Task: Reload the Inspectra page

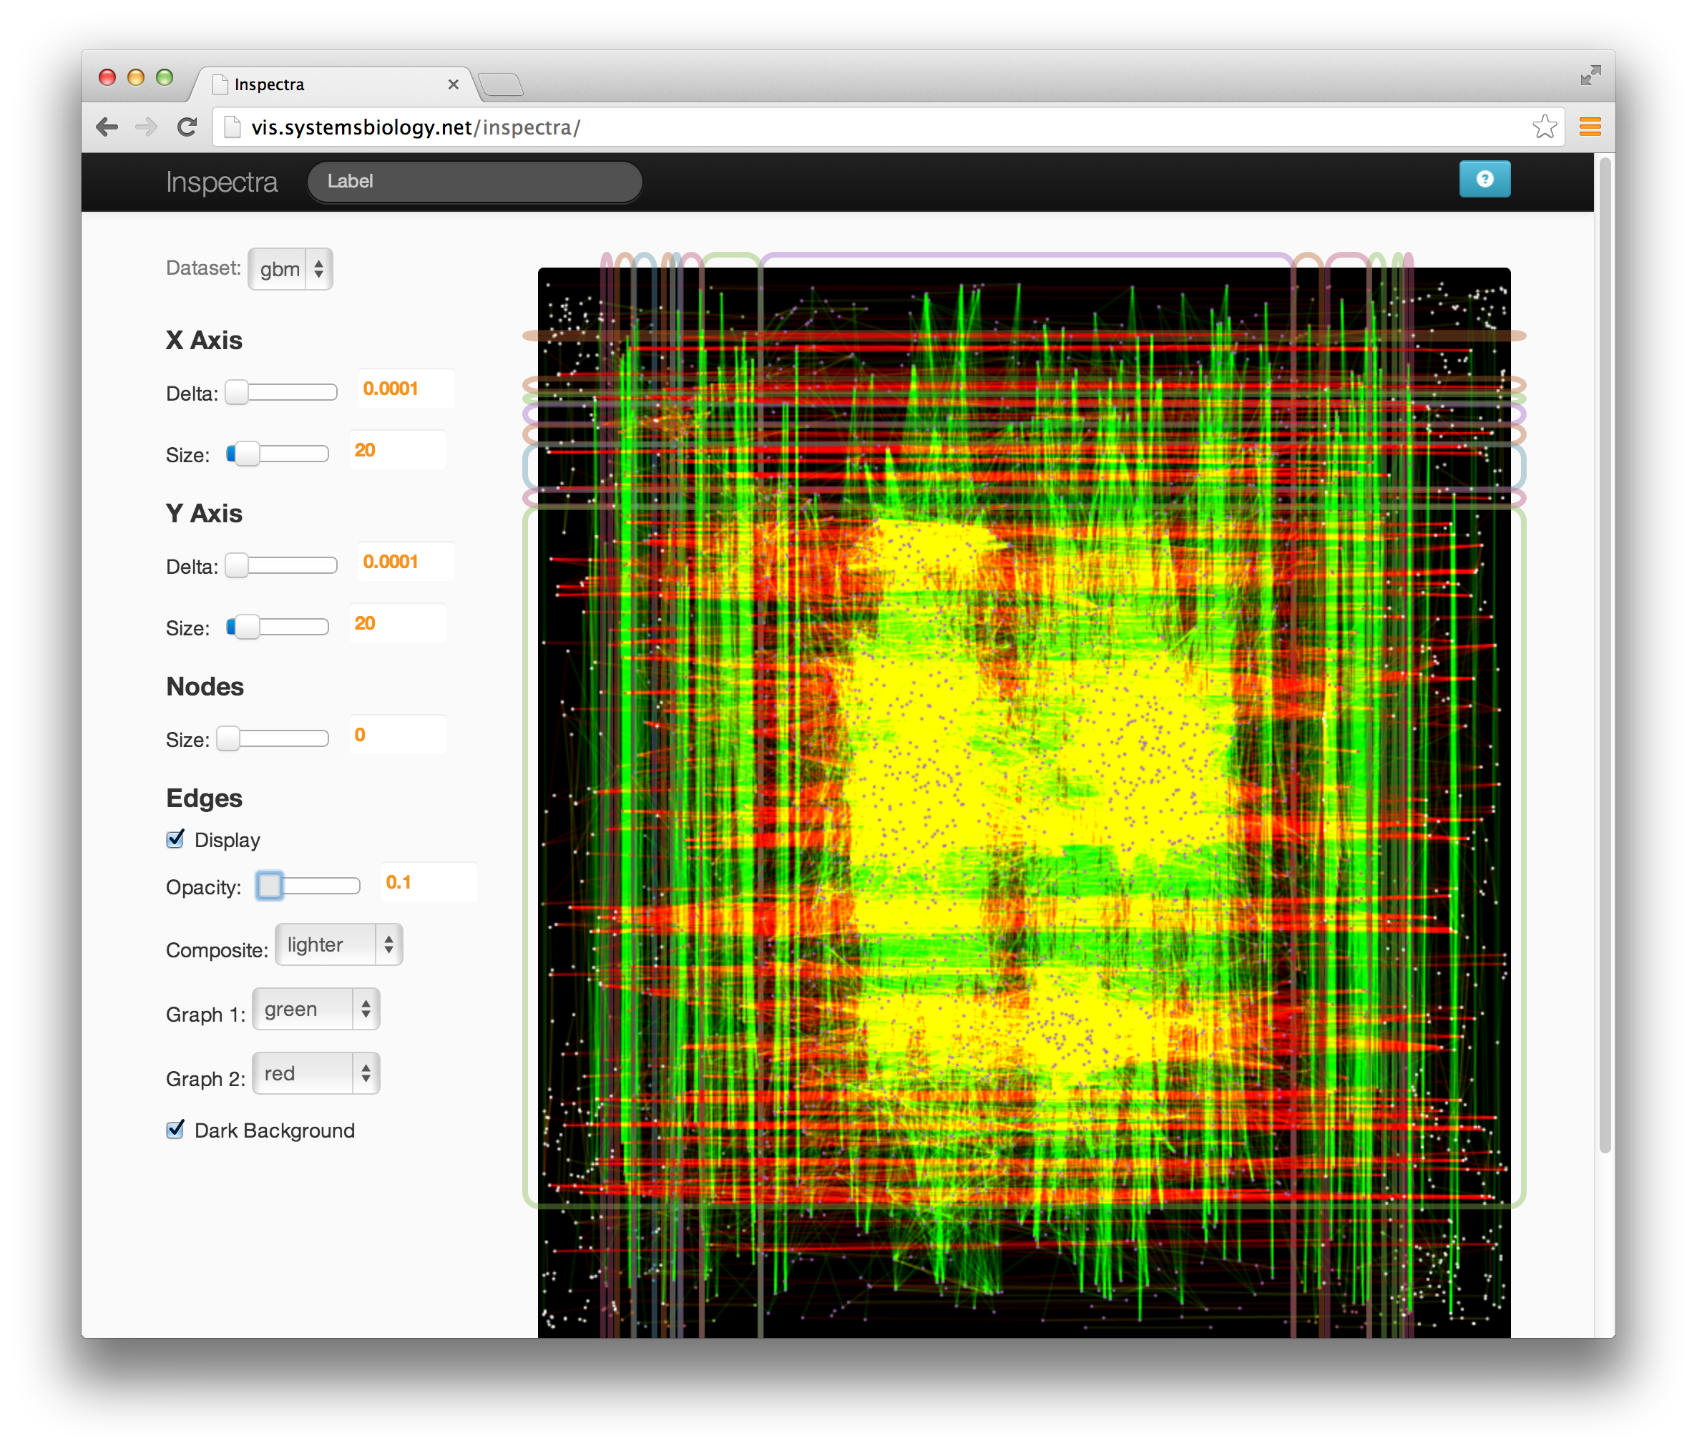Action: [187, 127]
